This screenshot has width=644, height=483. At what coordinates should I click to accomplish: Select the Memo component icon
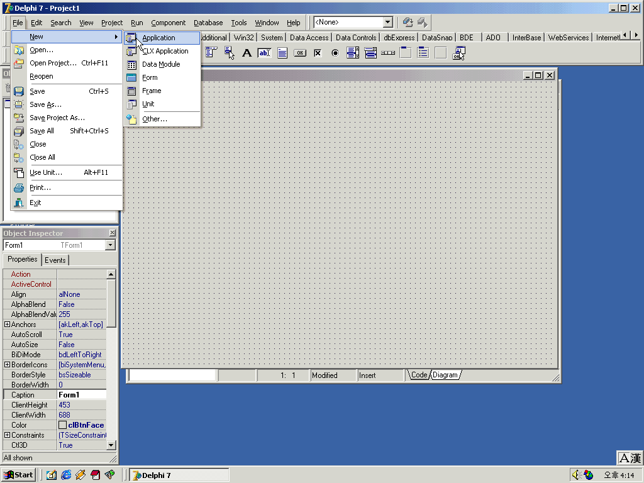(282, 53)
